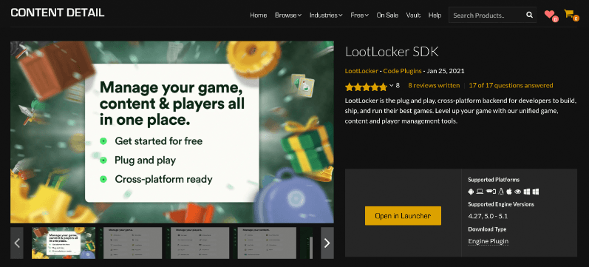Click the LootLocker SDK product title
This screenshot has height=267, width=589.
392,52
